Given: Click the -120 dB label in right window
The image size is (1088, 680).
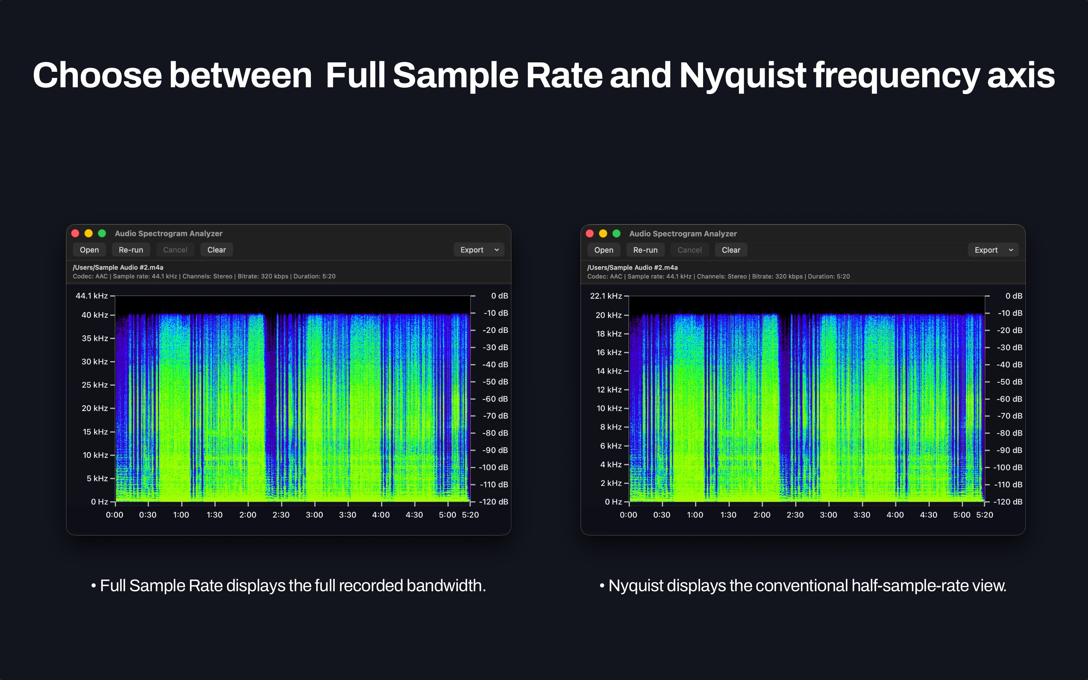Looking at the screenshot, I should (x=1008, y=501).
